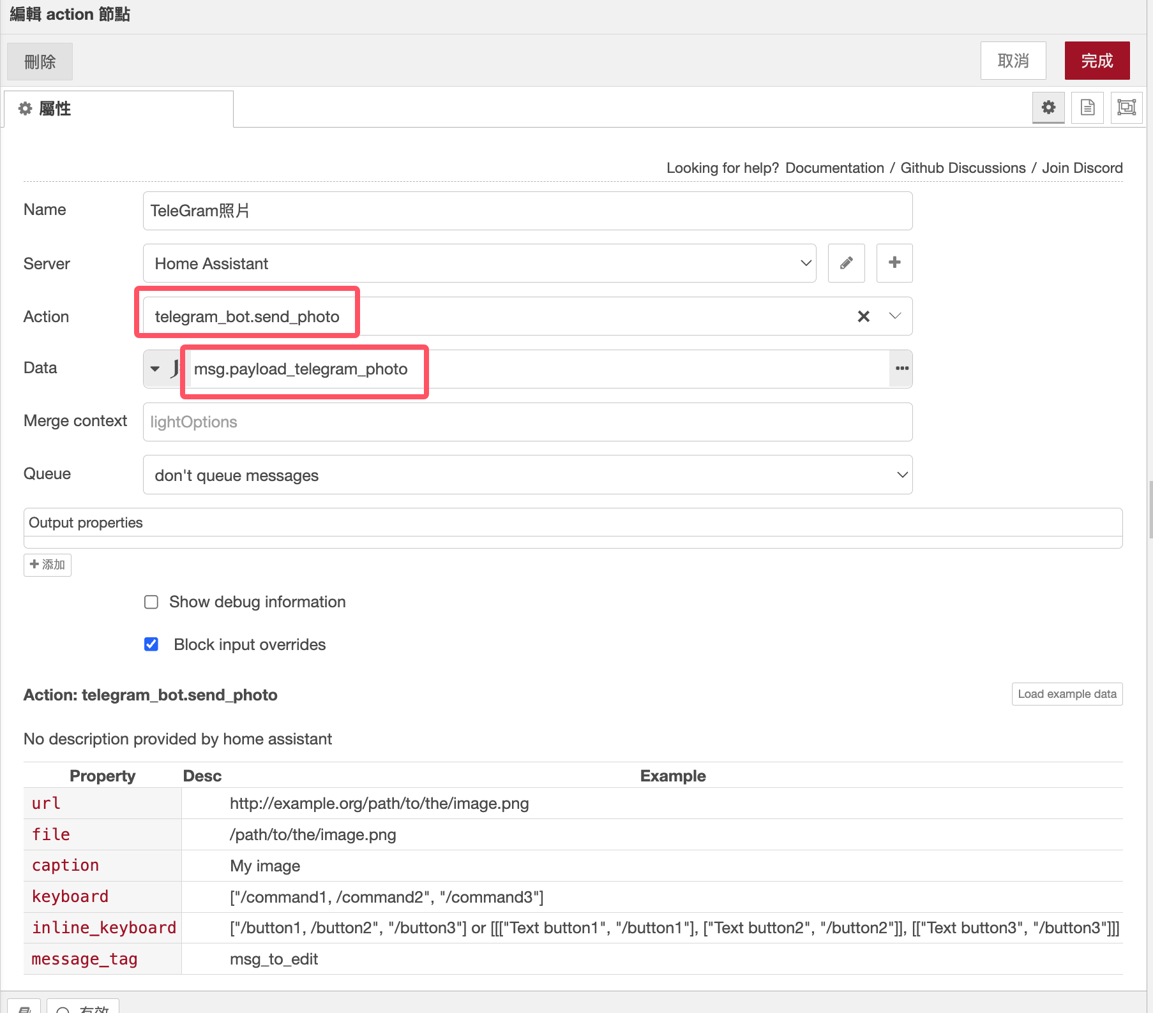Open node appearance settings icon

[x=1126, y=107]
